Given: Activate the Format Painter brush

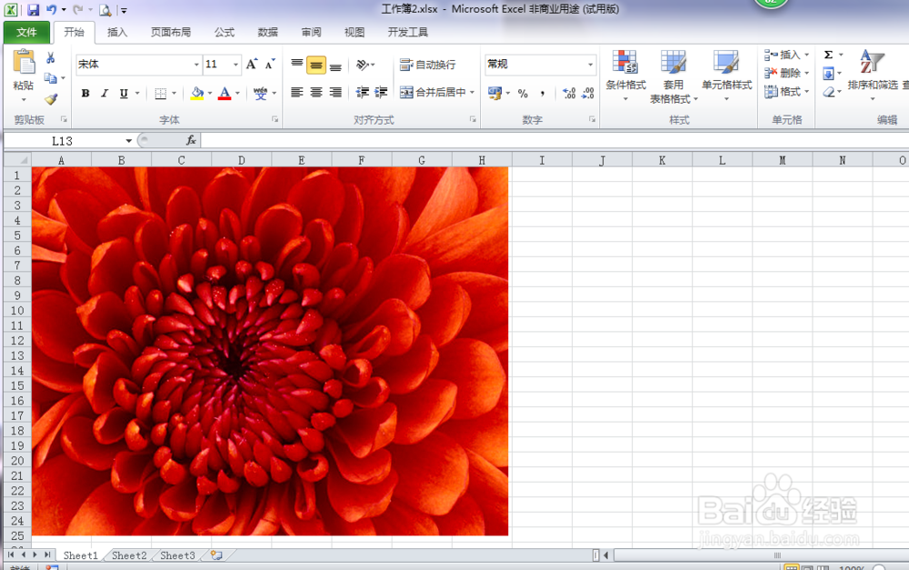Looking at the screenshot, I should [x=51, y=99].
